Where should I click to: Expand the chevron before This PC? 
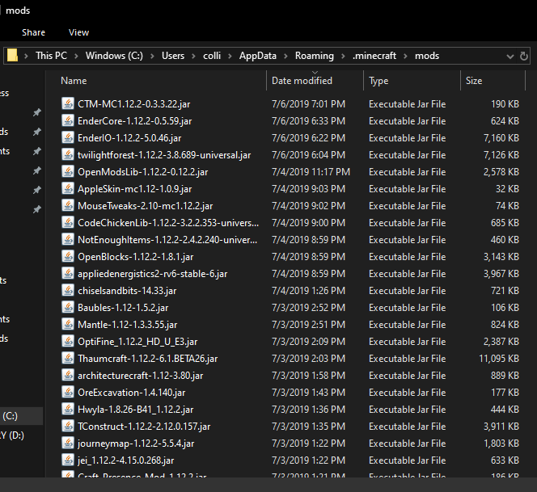pos(26,56)
